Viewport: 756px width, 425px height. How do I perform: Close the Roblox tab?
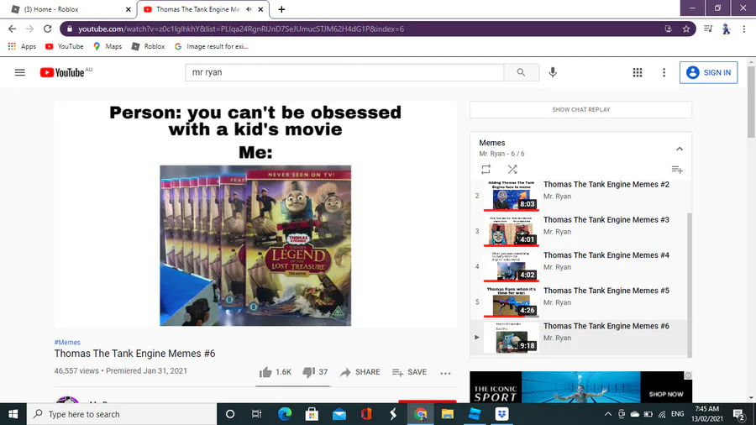[129, 9]
